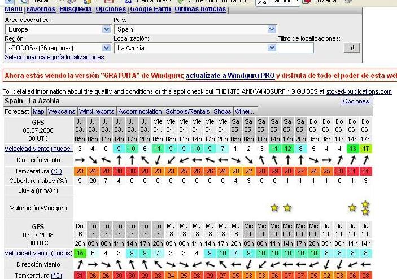Click wind direction arrow for Do 06 20h
This screenshot has width=397, height=279.
coord(80,264)
